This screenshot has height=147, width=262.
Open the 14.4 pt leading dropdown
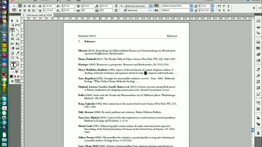tap(212, 10)
